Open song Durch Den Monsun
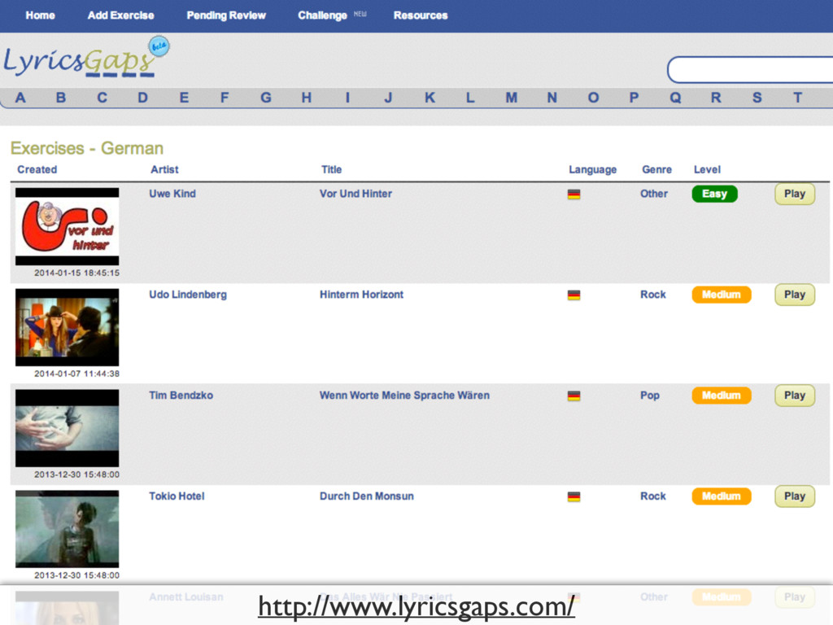833x625 pixels. pos(367,496)
